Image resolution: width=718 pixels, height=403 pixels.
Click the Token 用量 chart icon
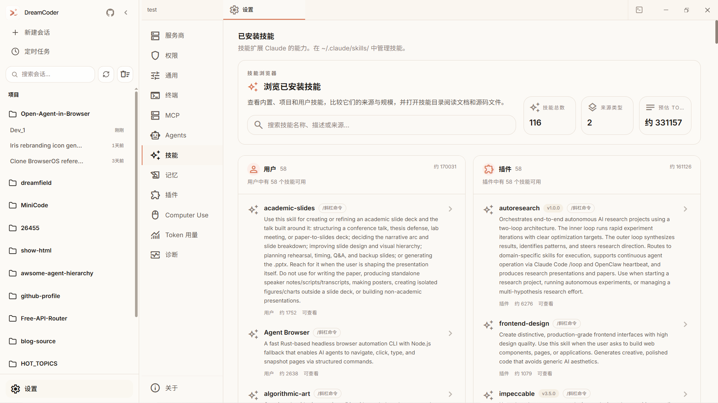(x=155, y=235)
